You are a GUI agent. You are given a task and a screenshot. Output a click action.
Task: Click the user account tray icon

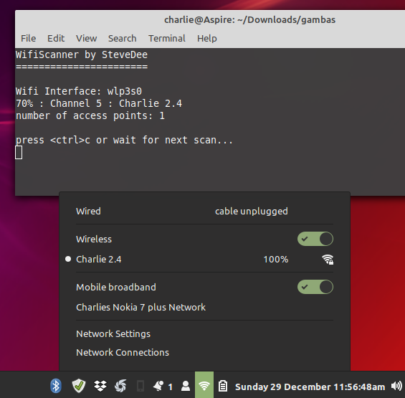click(x=186, y=386)
